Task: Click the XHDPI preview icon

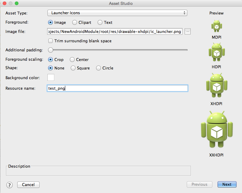Action: [217, 85]
